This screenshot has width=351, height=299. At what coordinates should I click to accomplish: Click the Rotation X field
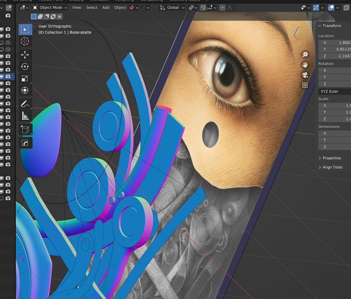tap(335, 70)
